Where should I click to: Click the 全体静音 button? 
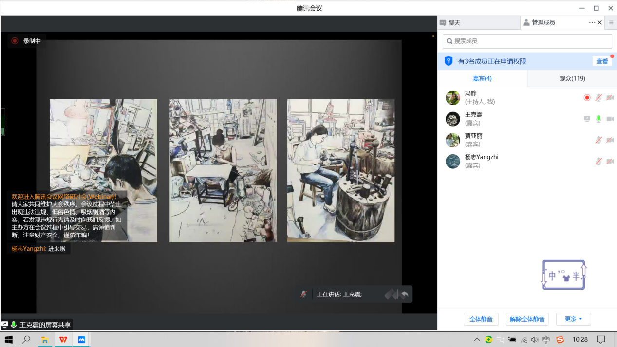(481, 319)
